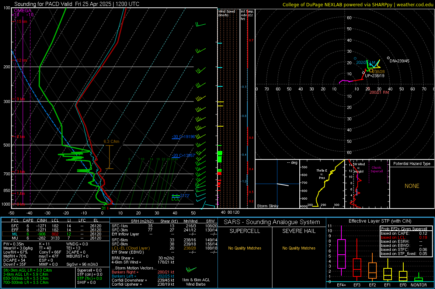The image size is (435, 289).
Task: Click the CINH column header
Action: pyautogui.click(x=42, y=220)
